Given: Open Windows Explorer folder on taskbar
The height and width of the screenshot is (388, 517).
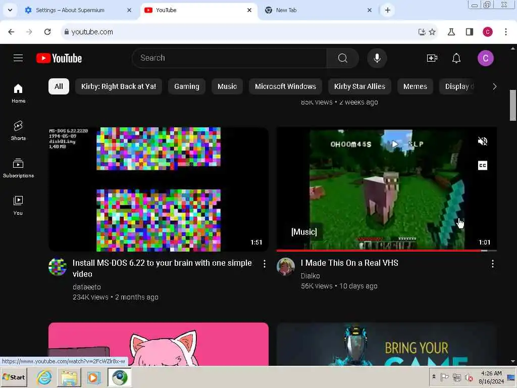Looking at the screenshot, I should (x=69, y=377).
